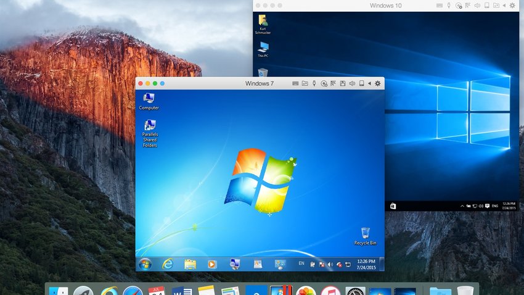Viewport: 524px width, 295px height.
Task: Click volume icon in Windows 10 tray
Action: [481, 206]
